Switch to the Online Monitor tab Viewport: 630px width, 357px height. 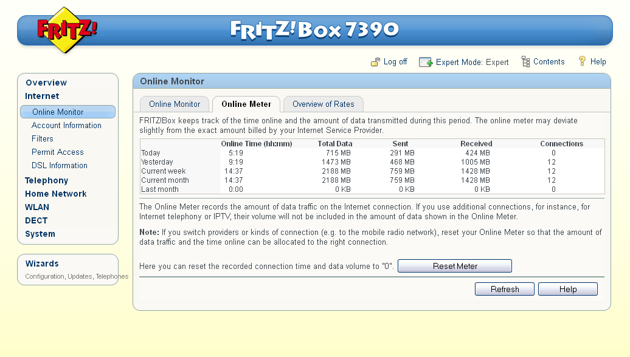[175, 104]
